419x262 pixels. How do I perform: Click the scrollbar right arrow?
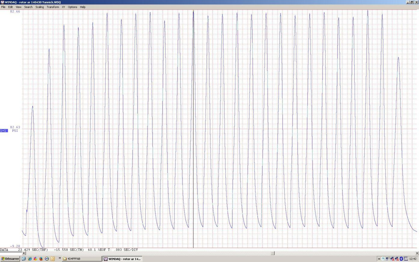click(417, 253)
